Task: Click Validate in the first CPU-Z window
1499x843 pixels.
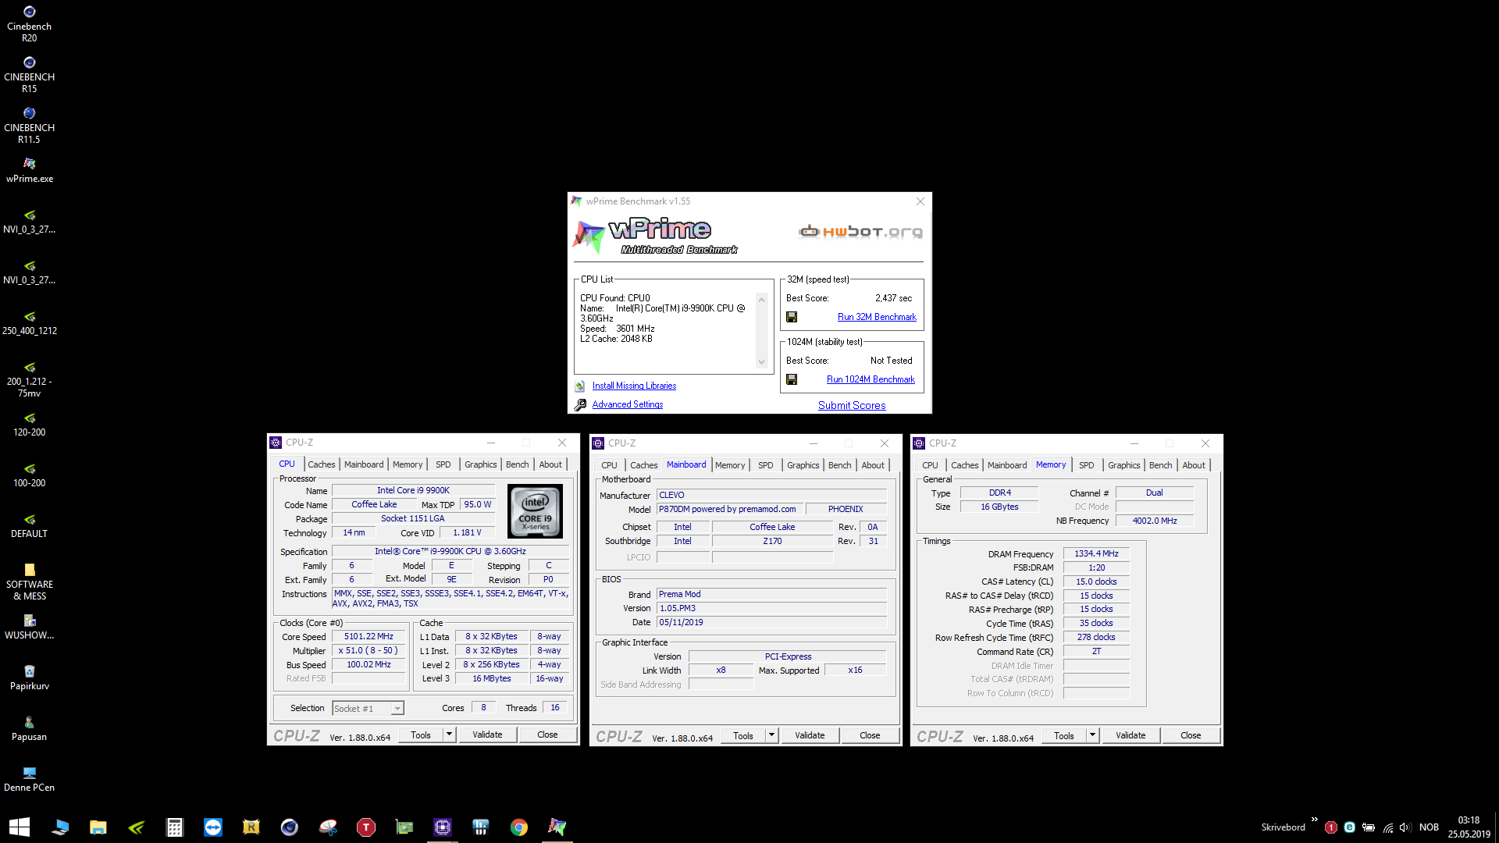Action: 487,735
